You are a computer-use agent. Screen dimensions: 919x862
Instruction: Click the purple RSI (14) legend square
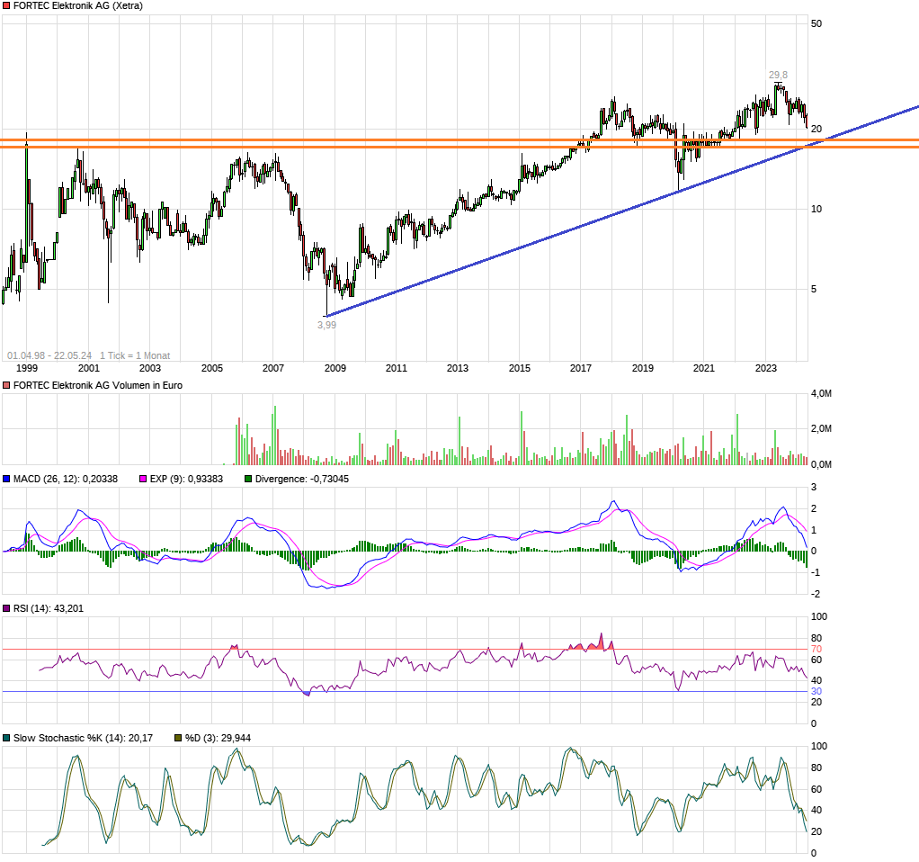pyautogui.click(x=5, y=607)
